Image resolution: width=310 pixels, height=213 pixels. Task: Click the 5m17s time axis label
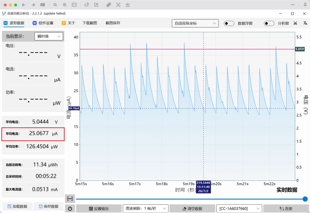(x=135, y=184)
